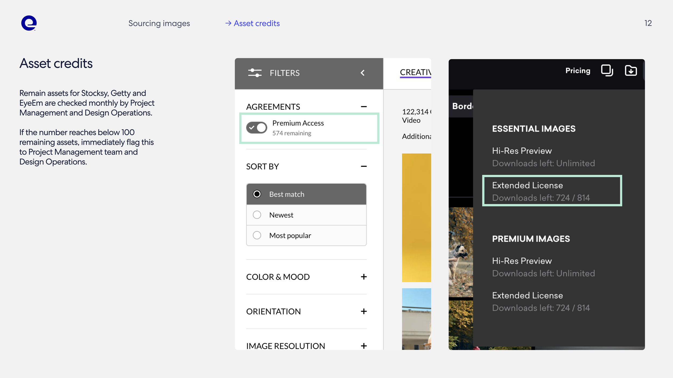673x378 pixels.
Task: Collapse the Agreements section
Action: [364, 107]
